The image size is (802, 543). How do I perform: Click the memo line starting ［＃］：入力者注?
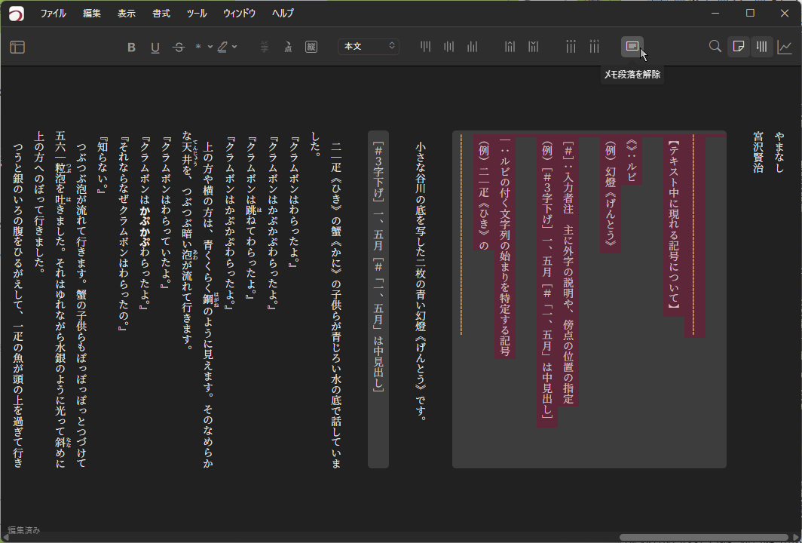click(568, 272)
